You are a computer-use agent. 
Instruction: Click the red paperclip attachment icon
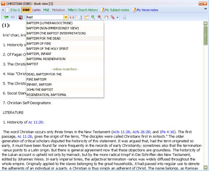pyautogui.click(x=113, y=17)
